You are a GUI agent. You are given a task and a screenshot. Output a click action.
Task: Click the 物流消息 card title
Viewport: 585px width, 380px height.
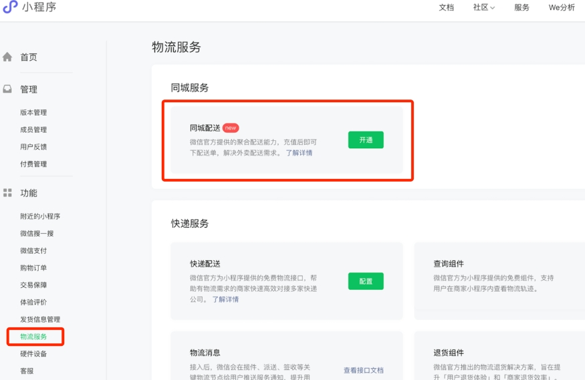(205, 353)
